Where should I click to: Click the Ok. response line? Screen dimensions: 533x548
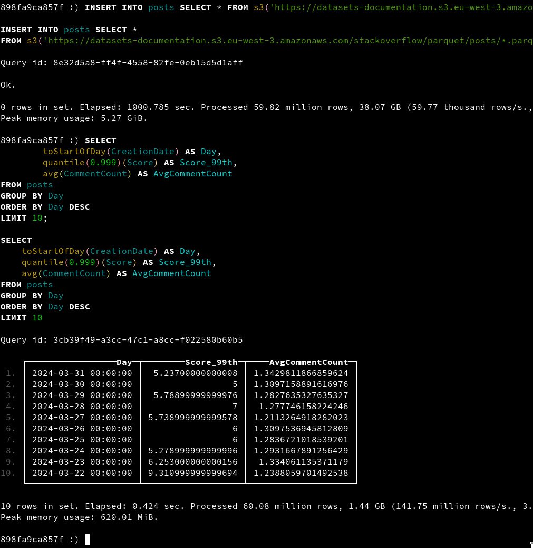point(8,85)
